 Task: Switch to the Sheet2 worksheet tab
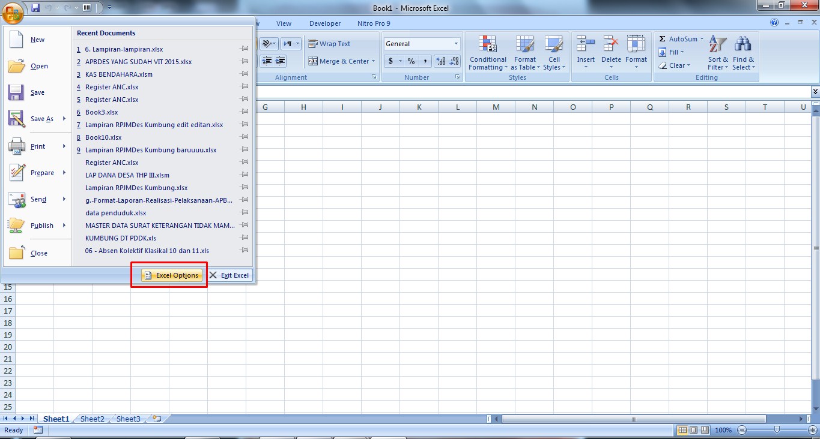coord(93,419)
